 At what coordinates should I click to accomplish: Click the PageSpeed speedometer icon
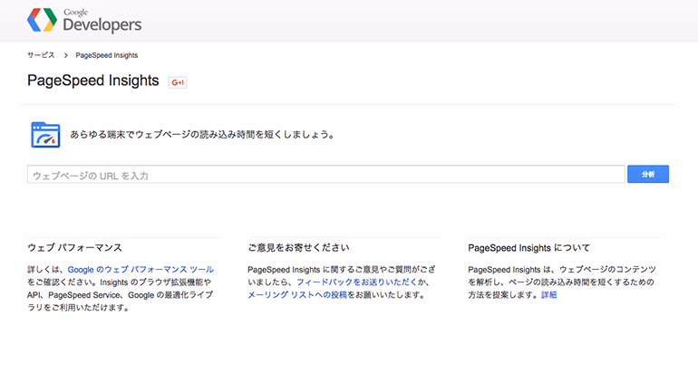pyautogui.click(x=45, y=135)
